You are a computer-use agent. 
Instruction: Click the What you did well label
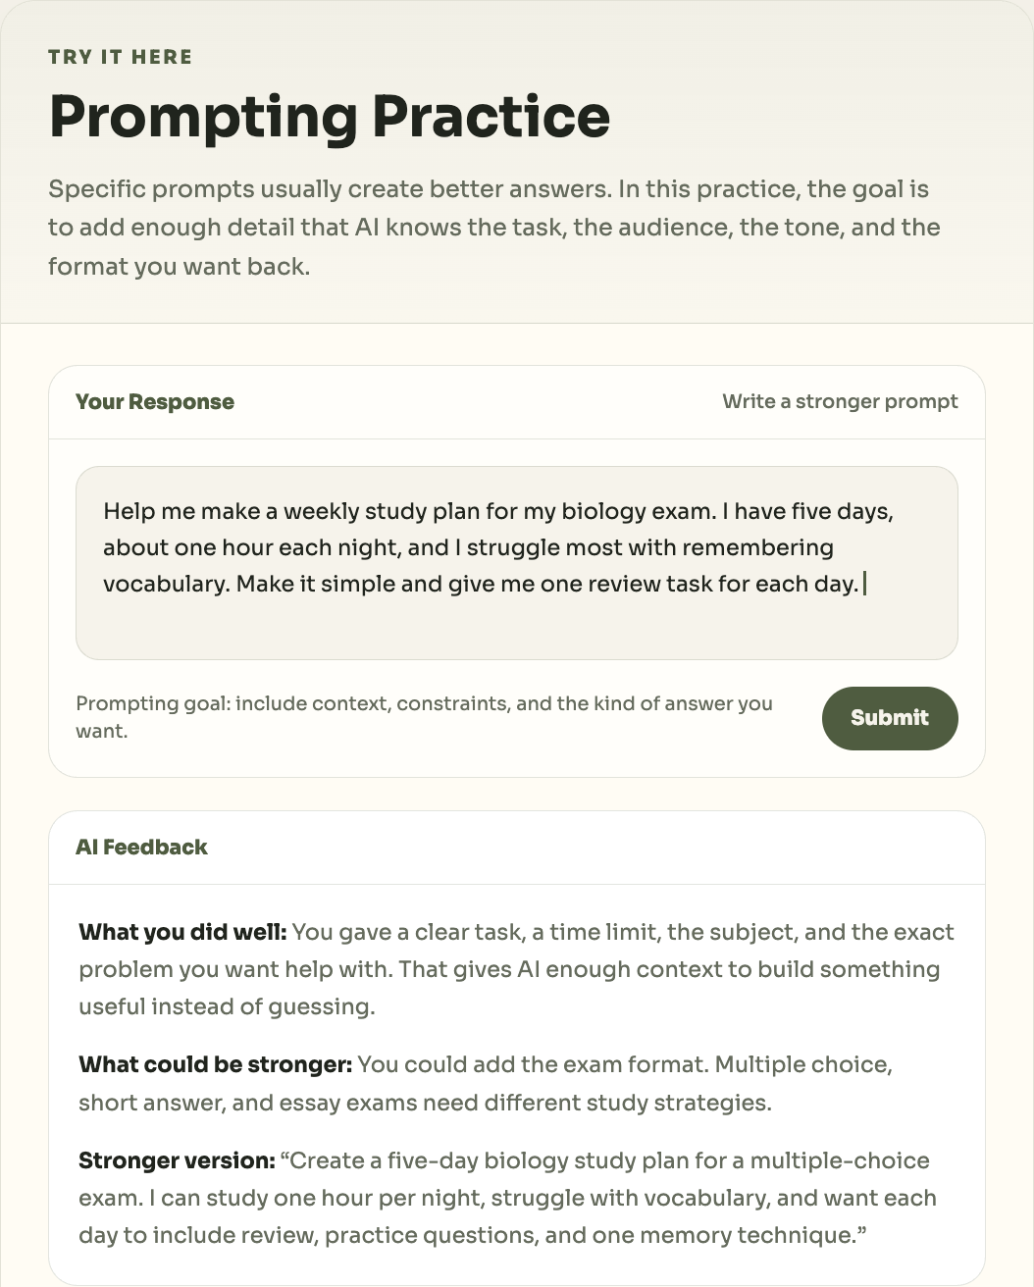tap(182, 932)
